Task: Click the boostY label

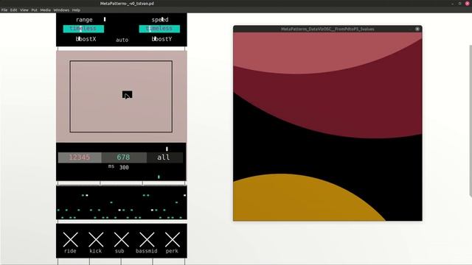Action: tap(162, 39)
